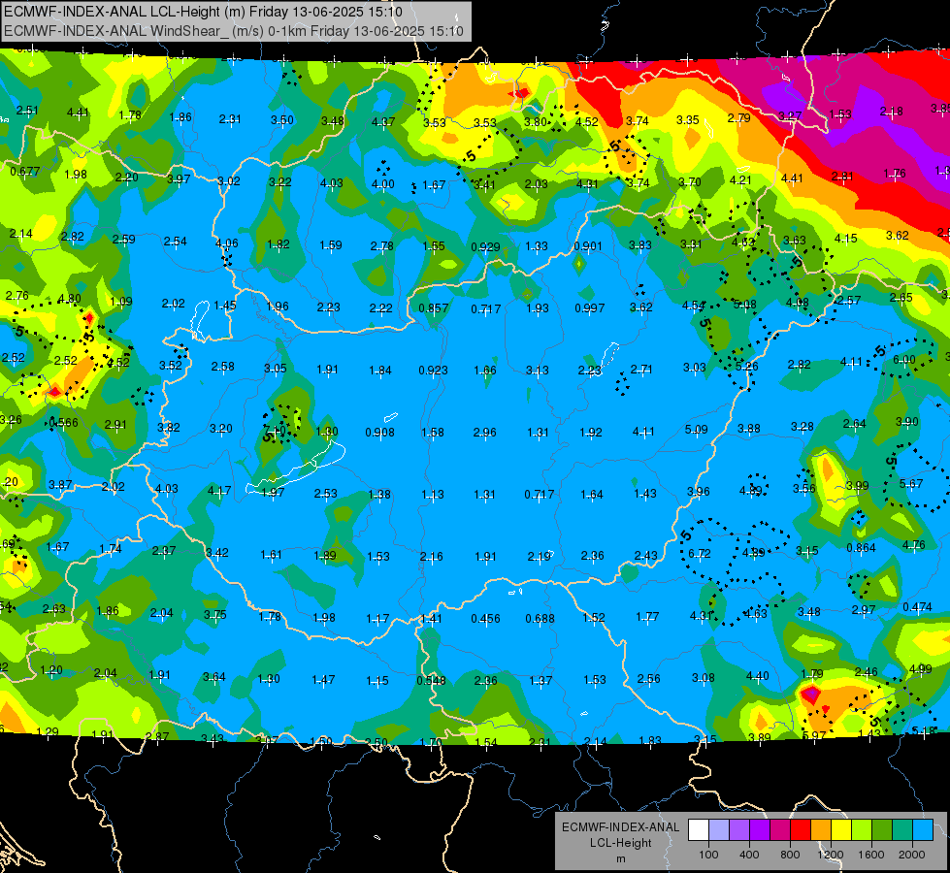Click the wind shear value 6.00

click(904, 359)
